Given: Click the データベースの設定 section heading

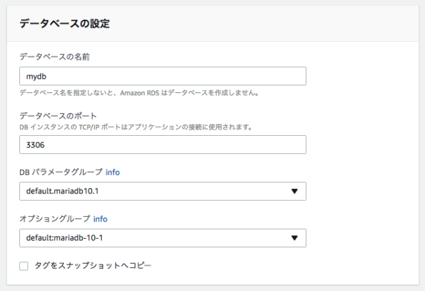Looking at the screenshot, I should pyautogui.click(x=64, y=23).
